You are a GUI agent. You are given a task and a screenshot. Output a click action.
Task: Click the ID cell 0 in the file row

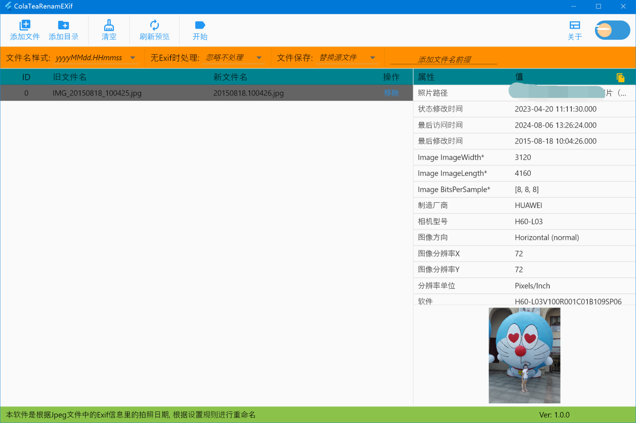pyautogui.click(x=26, y=93)
